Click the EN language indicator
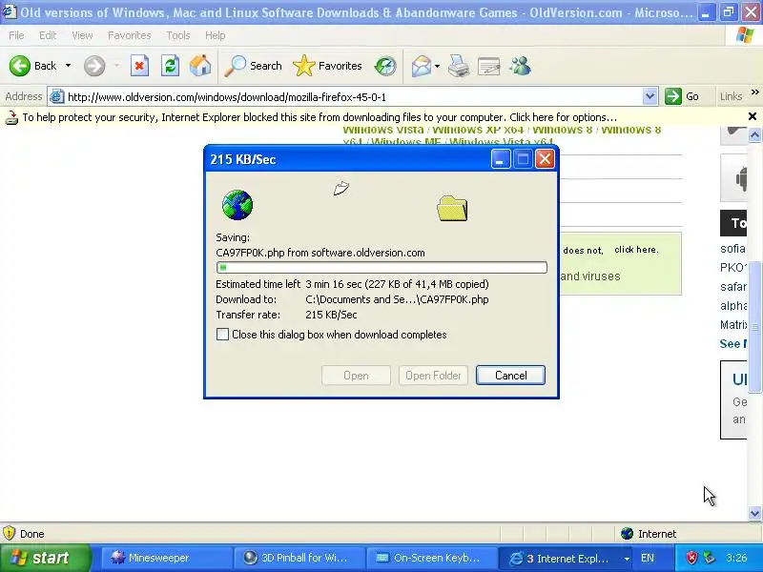The height and width of the screenshot is (572, 763). point(648,558)
